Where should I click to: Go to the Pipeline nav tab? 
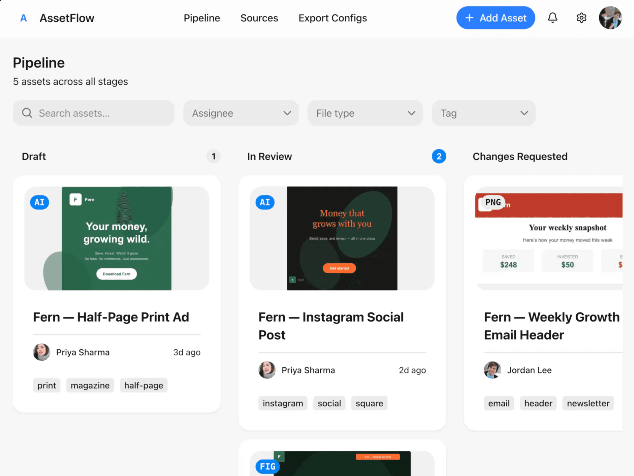point(202,18)
